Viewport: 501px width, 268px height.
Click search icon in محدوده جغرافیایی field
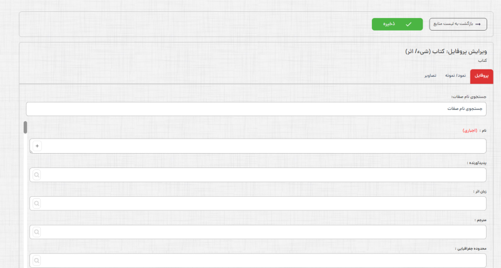click(x=37, y=261)
